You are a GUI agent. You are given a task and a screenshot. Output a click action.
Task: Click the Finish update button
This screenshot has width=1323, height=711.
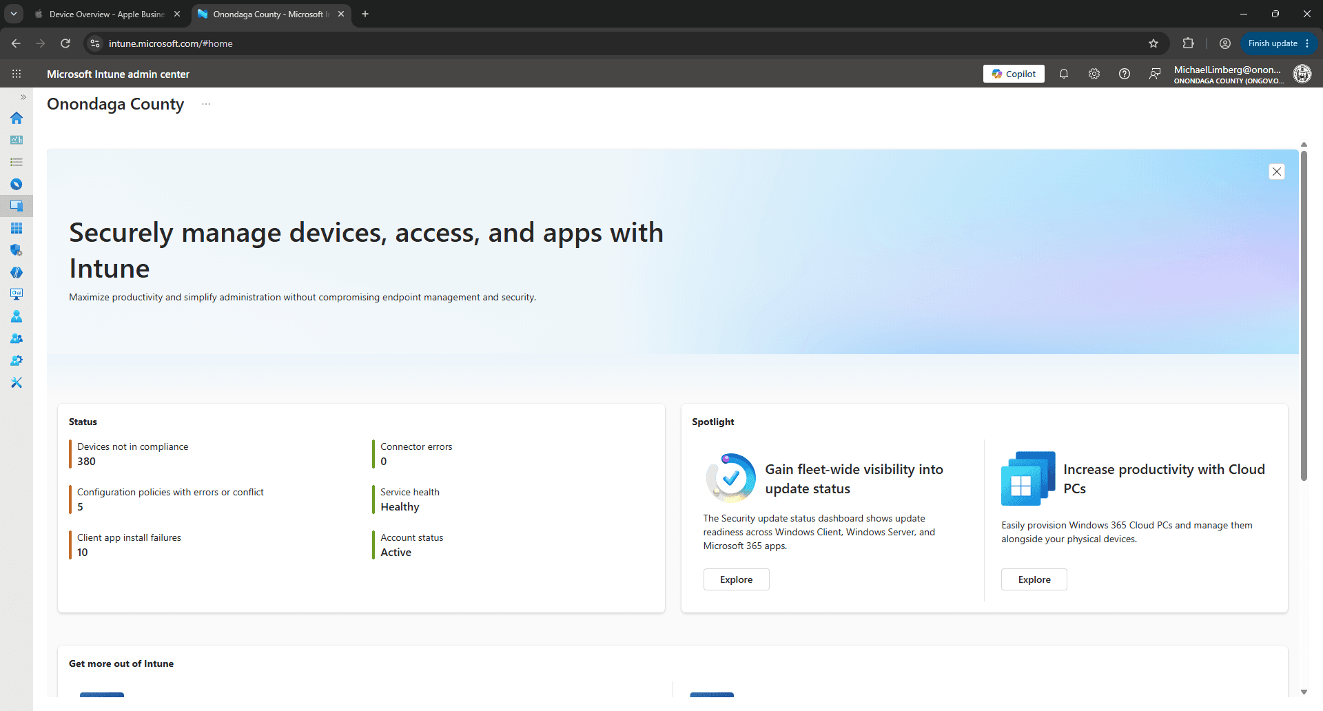1279,43
